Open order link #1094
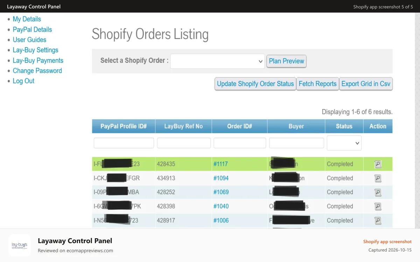 tap(221, 178)
